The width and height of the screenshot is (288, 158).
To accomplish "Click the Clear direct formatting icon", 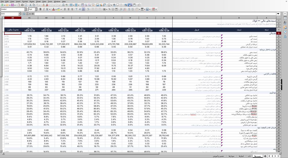I will point(47,5).
